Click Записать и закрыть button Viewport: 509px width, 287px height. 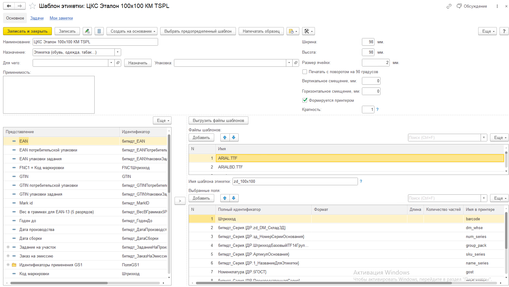tap(27, 31)
